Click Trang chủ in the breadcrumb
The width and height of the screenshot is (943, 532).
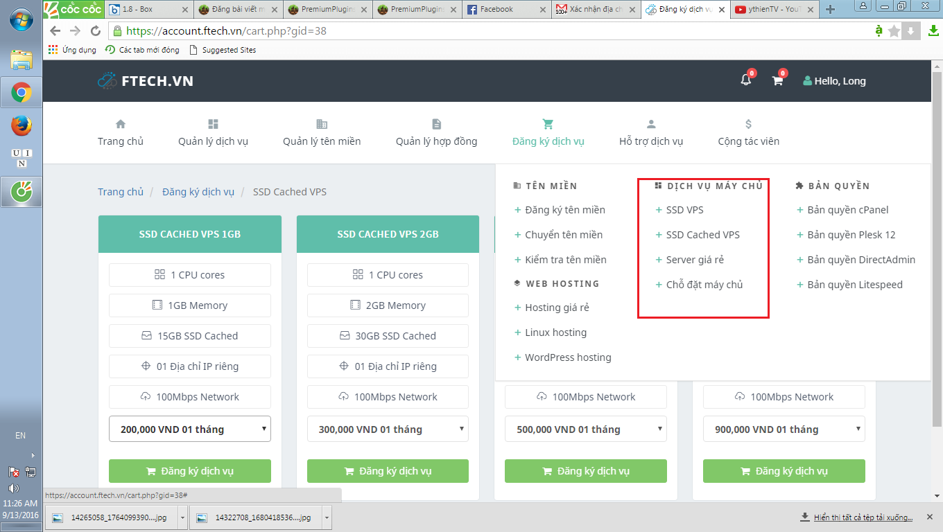tap(121, 192)
